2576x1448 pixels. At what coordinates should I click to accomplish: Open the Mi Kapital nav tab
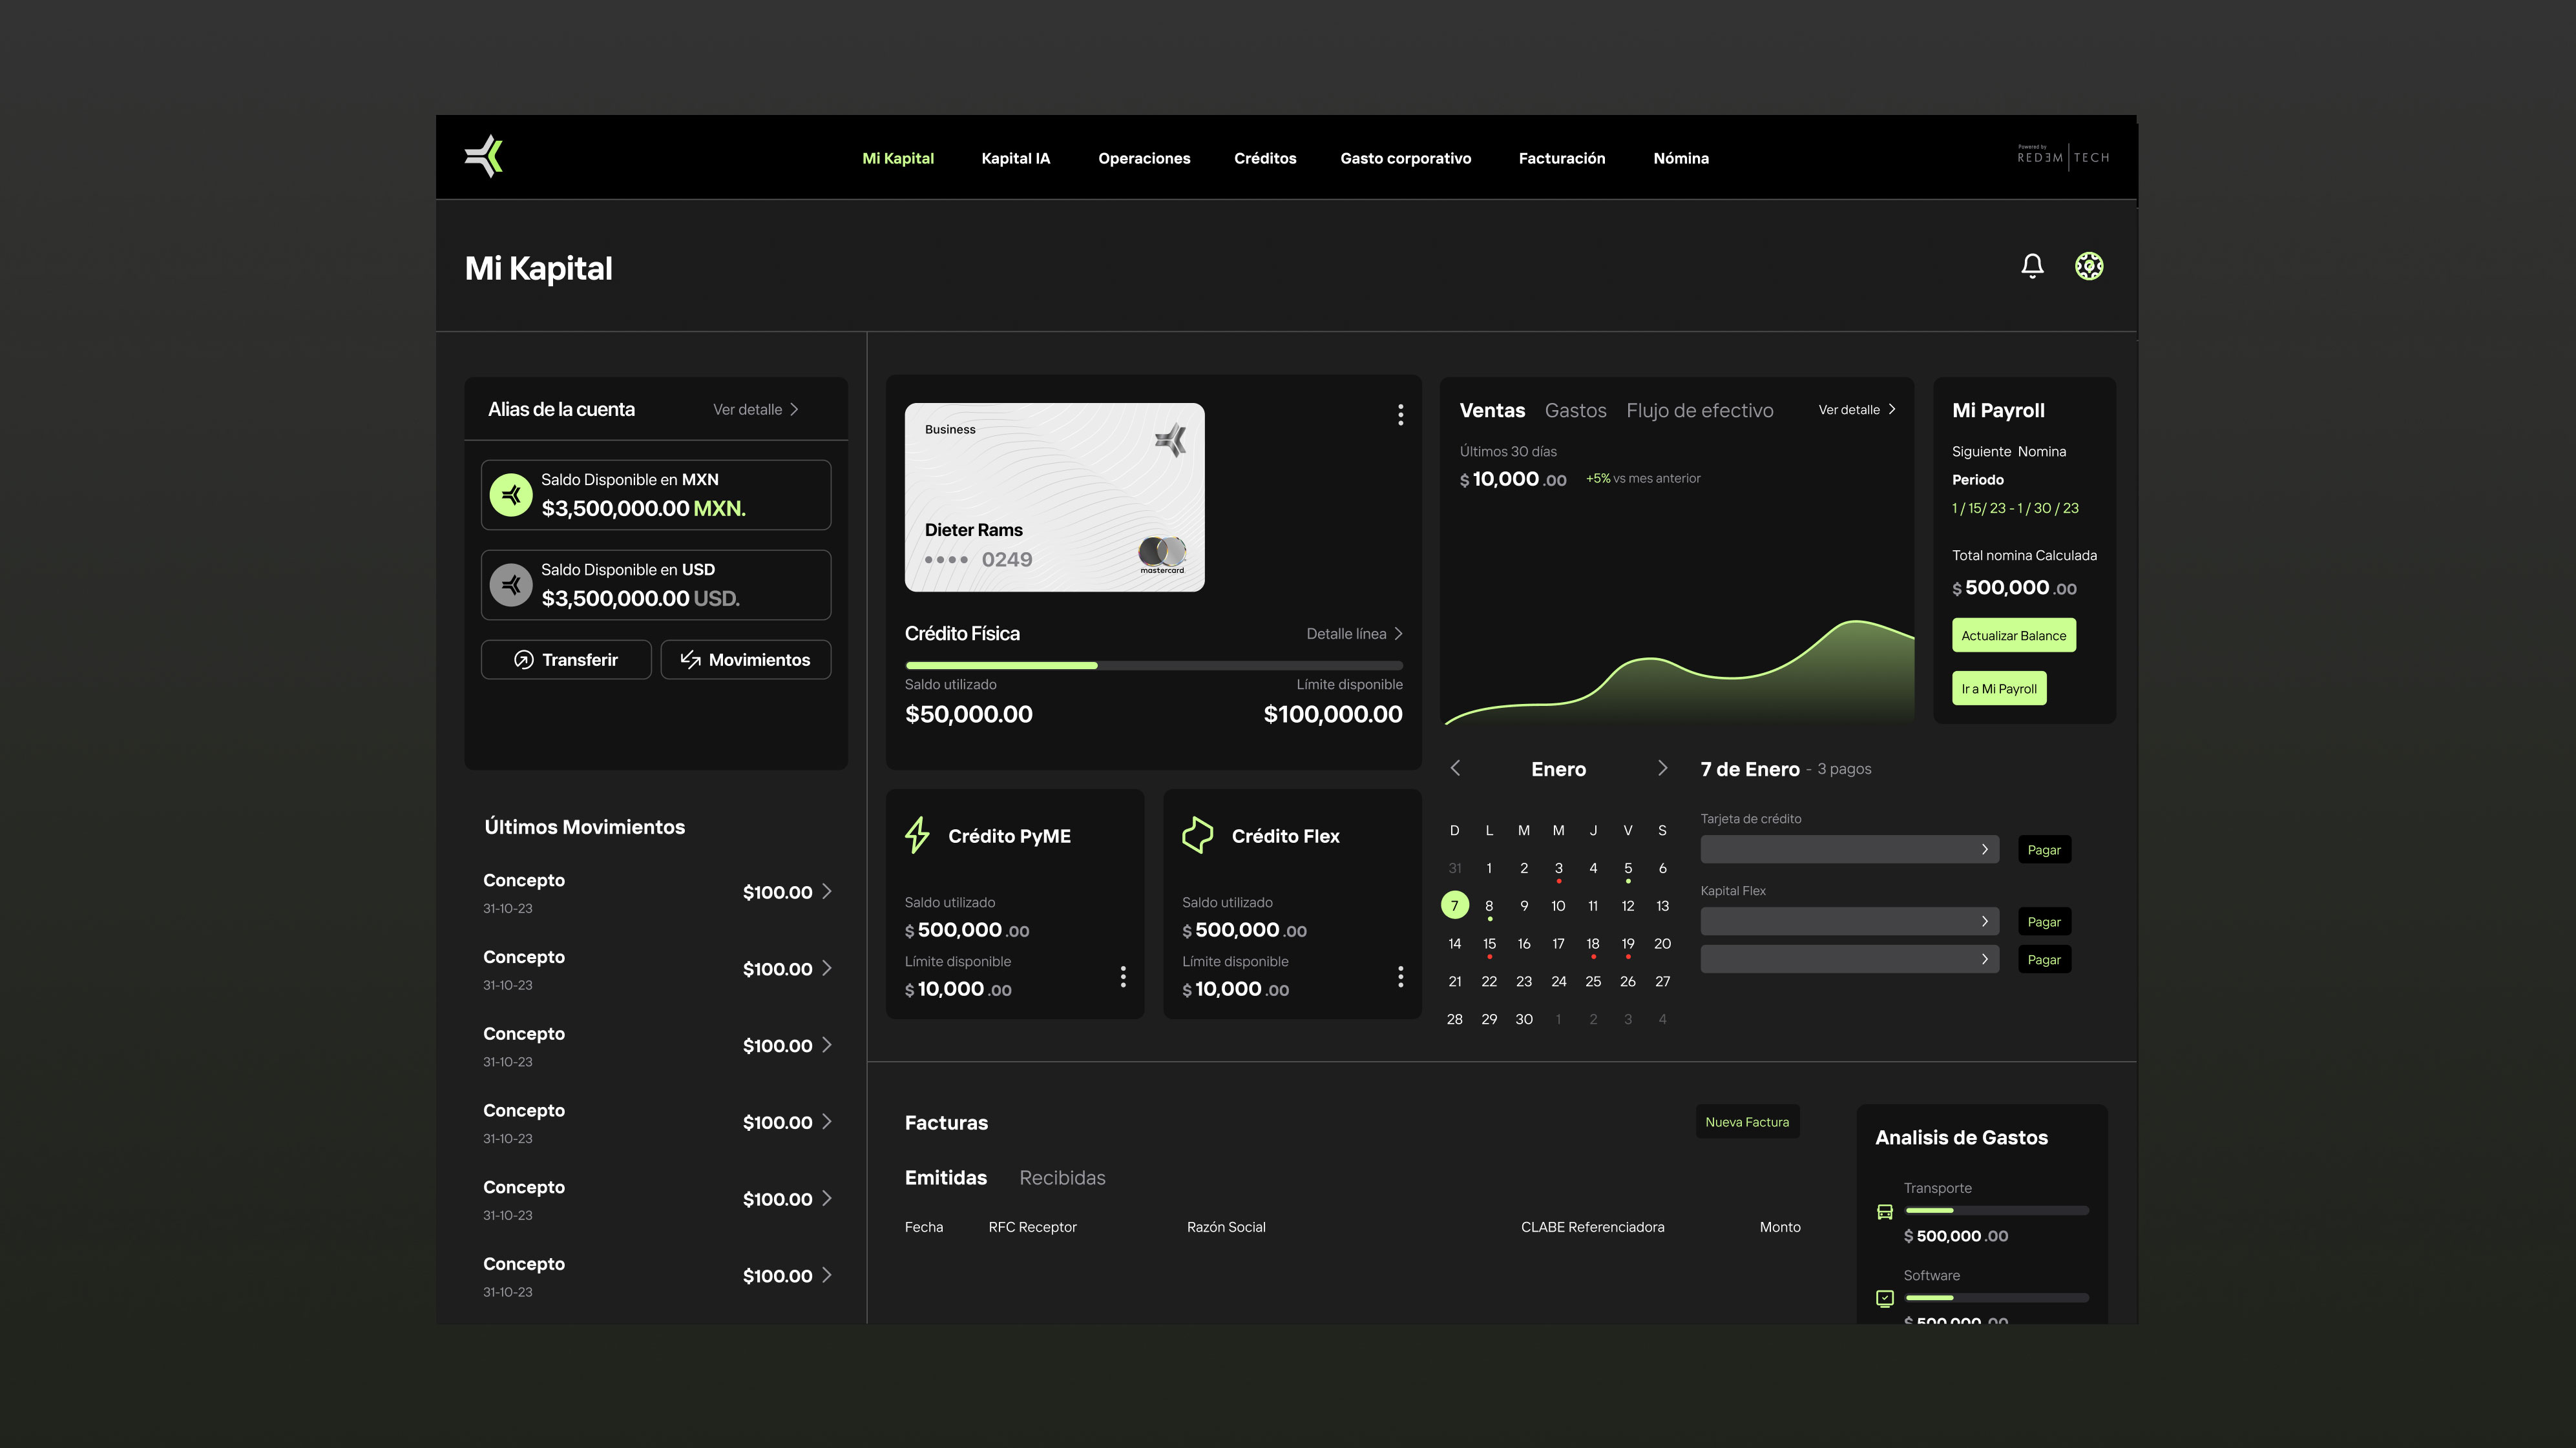click(898, 158)
